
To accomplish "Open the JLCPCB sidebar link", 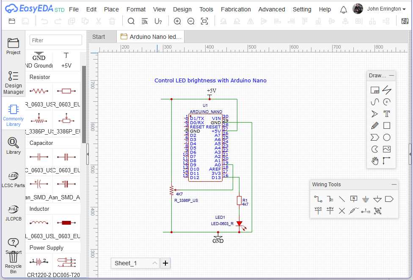I will point(13,213).
